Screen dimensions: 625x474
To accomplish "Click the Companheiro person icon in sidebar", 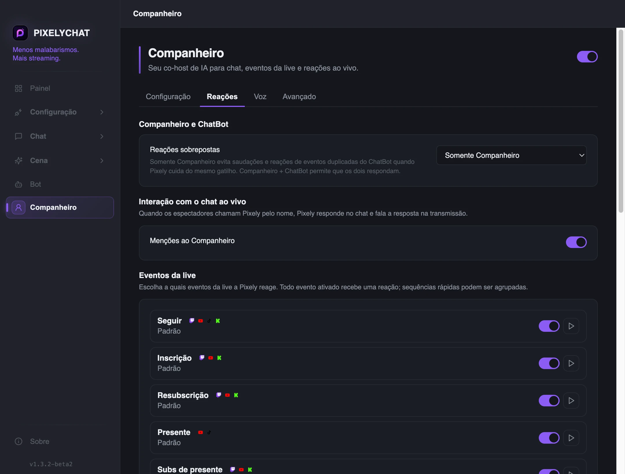I will (19, 208).
